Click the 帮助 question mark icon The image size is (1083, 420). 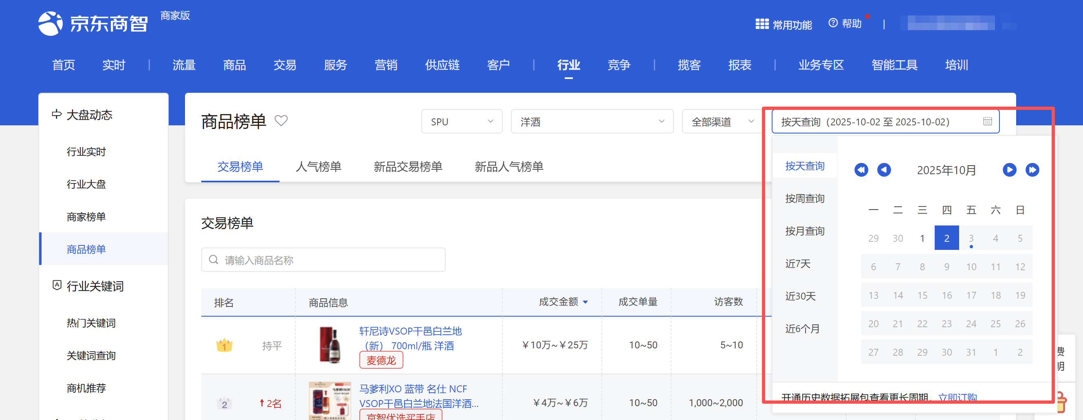tap(833, 23)
